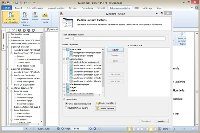
Task: Open the Pages side panel tab
Action: tap(3, 46)
